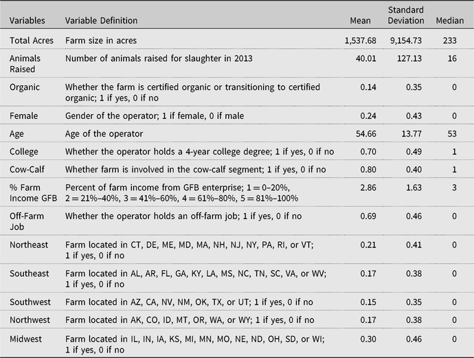This screenshot has height=358, width=474.
Task: Select the "Southwest" row label
Action: point(30,303)
